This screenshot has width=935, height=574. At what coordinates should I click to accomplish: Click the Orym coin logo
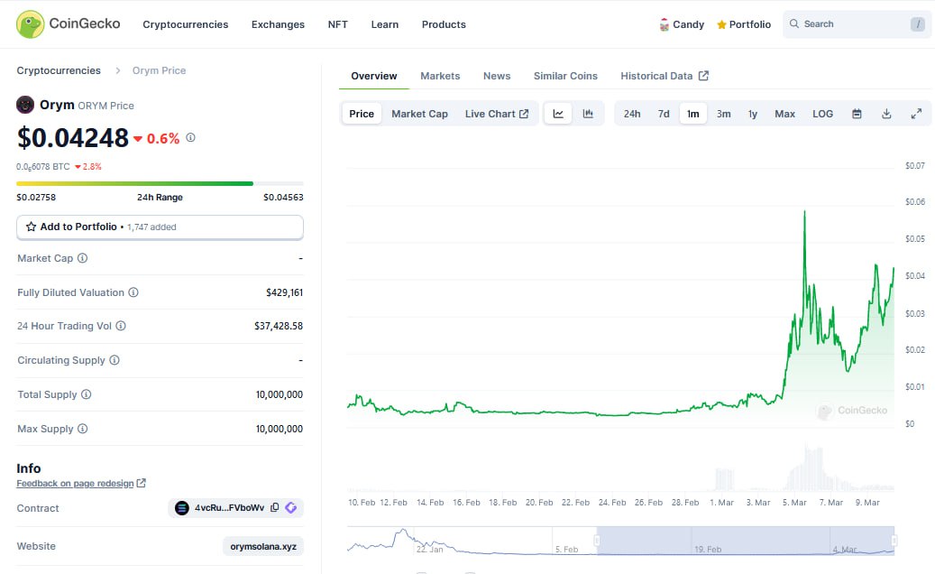(x=25, y=105)
